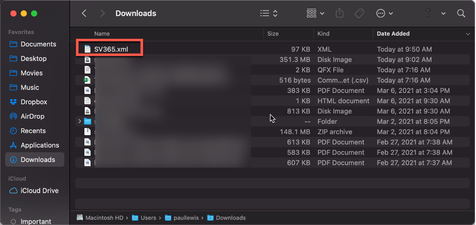Open the list view switcher dropdown

(268, 14)
